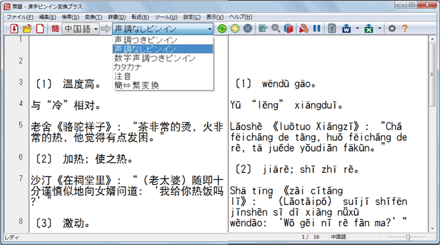Open the 中国語 language dropdown
The height and width of the screenshot is (245, 440).
coord(81,29)
